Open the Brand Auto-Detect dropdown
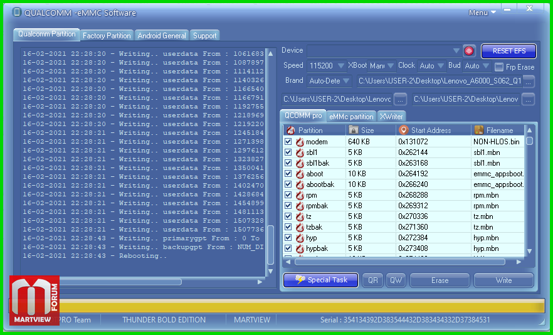The image size is (553, 335). coord(346,81)
